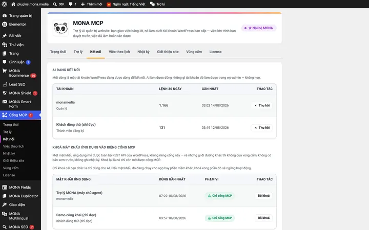
Task: Open the Giới thiệu site tab
Action: tap(168, 52)
